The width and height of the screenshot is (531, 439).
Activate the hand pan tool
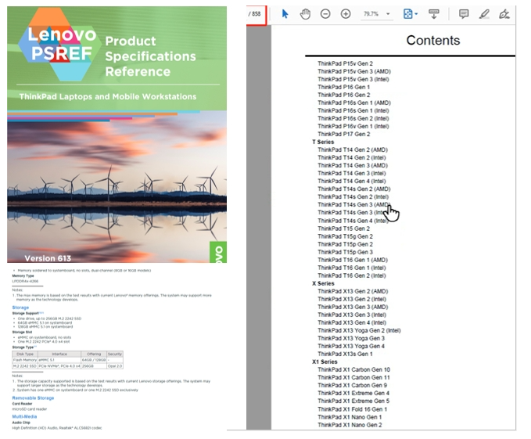(305, 14)
